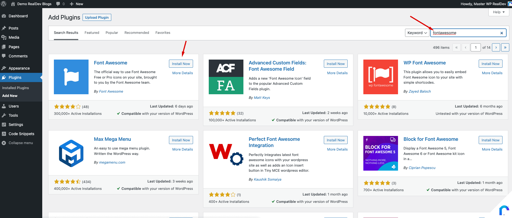Click the blue floating widget icon bottom corner

504,210
